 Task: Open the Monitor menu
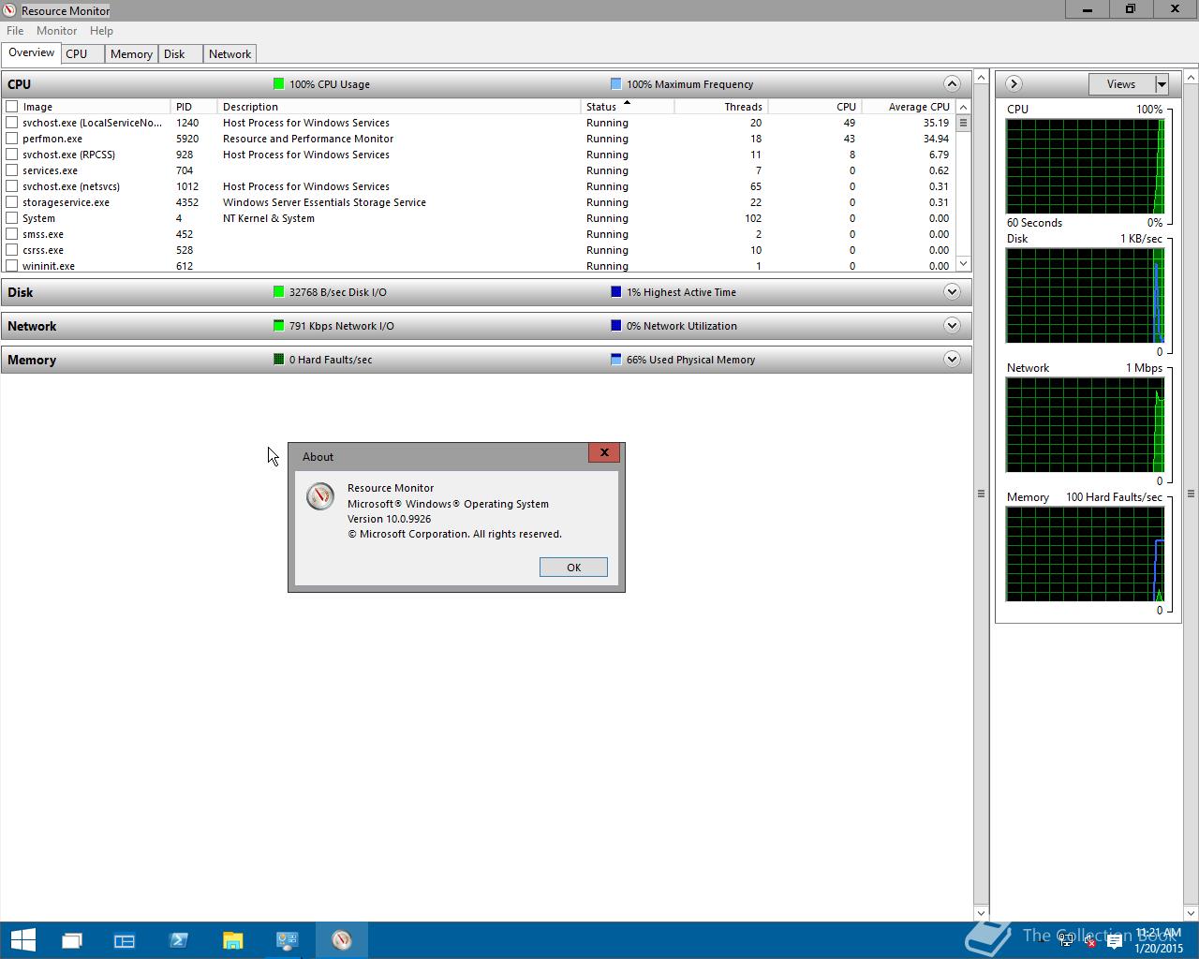pos(56,31)
